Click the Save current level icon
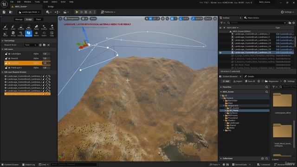Viewport: 297px width, 167px height. pyautogui.click(x=4, y=12)
